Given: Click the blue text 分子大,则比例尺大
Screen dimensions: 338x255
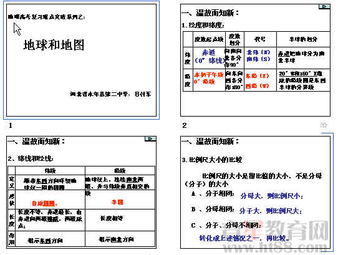Looking at the screenshot, I should pyautogui.click(x=271, y=211).
